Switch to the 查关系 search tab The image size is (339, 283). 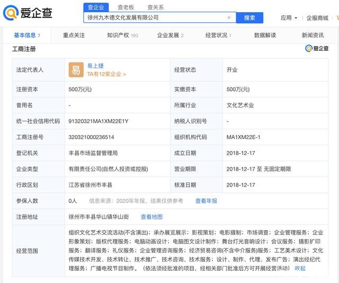pyautogui.click(x=155, y=7)
